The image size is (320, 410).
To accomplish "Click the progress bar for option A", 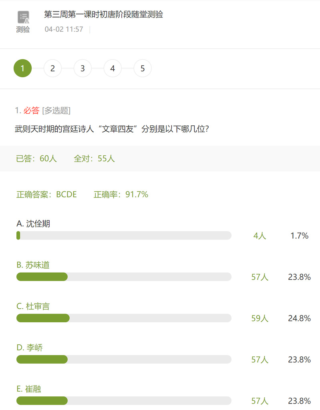I will (124, 235).
